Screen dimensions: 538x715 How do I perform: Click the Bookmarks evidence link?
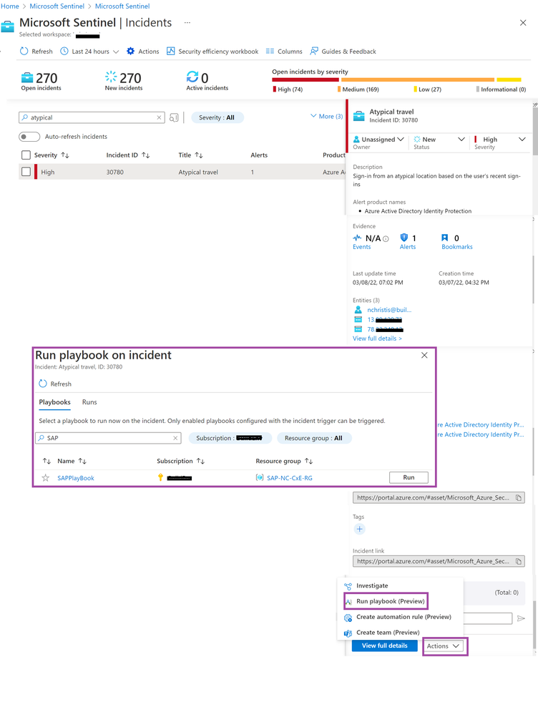click(457, 247)
